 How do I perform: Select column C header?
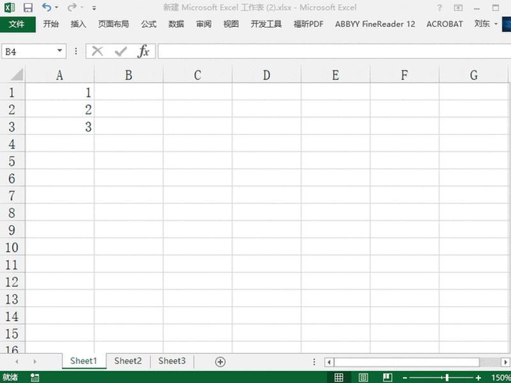197,75
